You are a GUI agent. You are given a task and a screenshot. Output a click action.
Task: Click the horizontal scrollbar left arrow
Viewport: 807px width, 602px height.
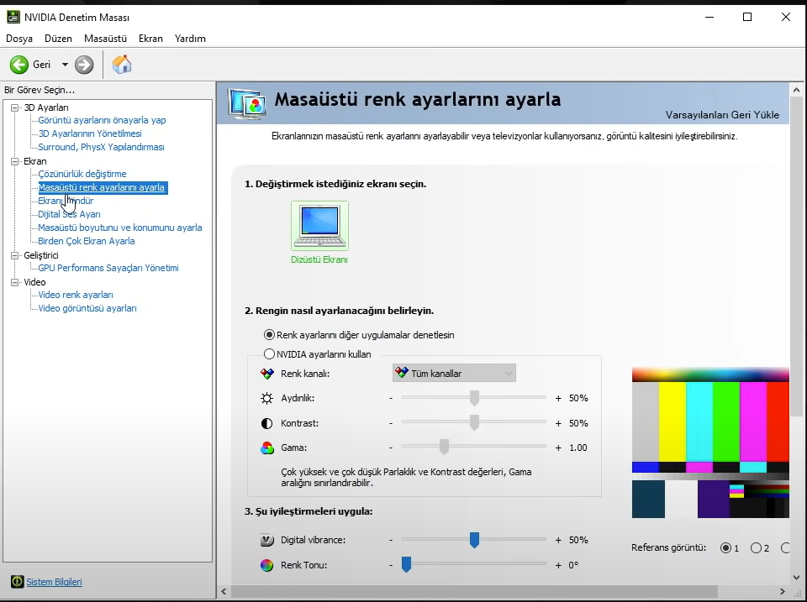[x=224, y=592]
